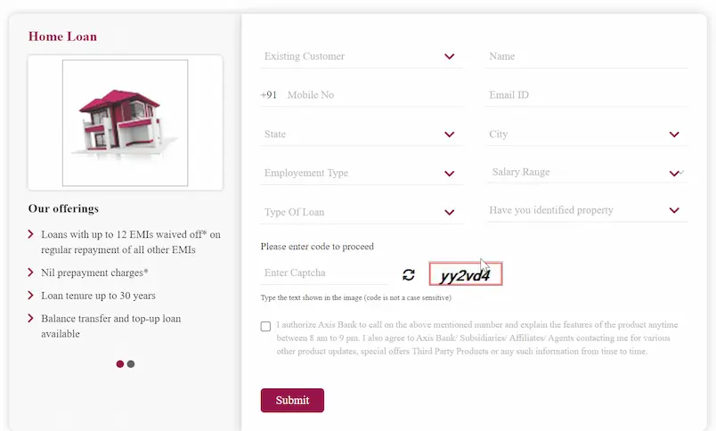Expand the Employement Type dropdown
The height and width of the screenshot is (431, 716).
pyautogui.click(x=362, y=173)
